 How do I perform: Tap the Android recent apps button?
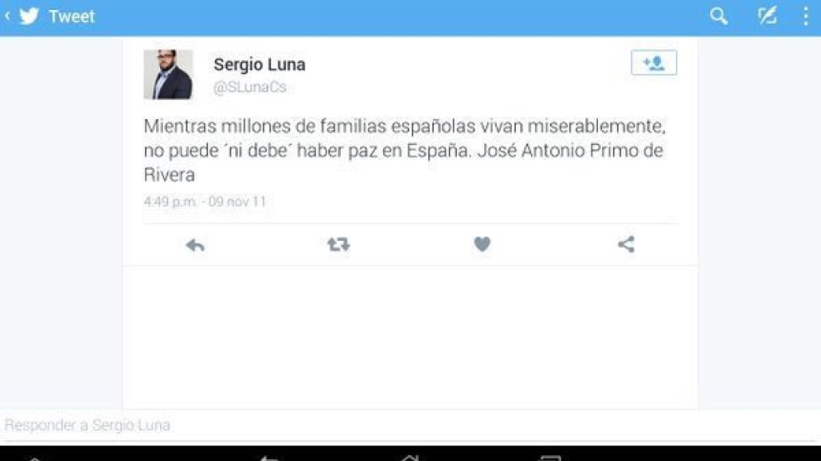pyautogui.click(x=551, y=458)
